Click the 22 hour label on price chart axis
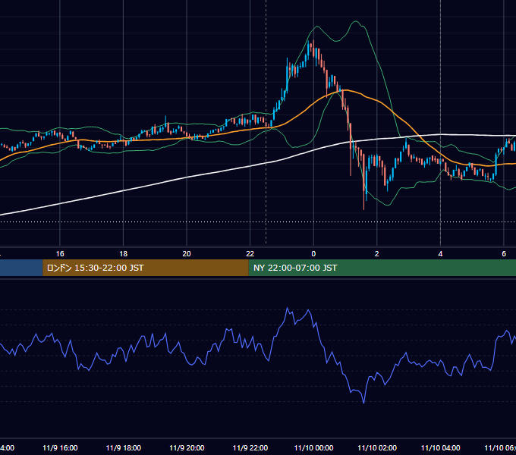Viewport: 516px width, 455px height. point(250,253)
